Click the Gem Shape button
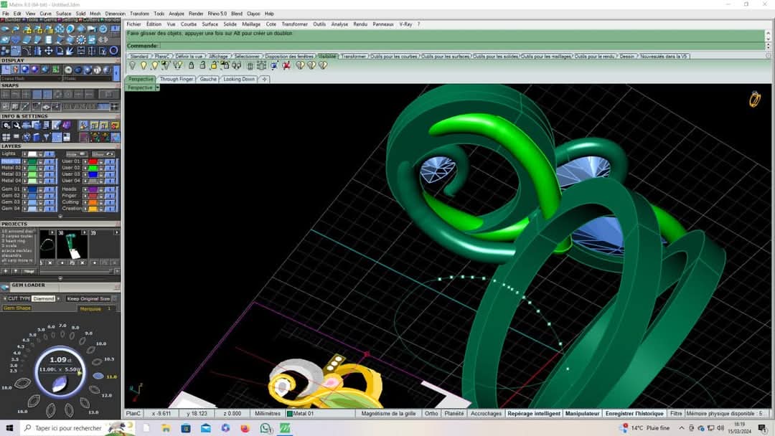This screenshot has width=775, height=436. coord(17,308)
